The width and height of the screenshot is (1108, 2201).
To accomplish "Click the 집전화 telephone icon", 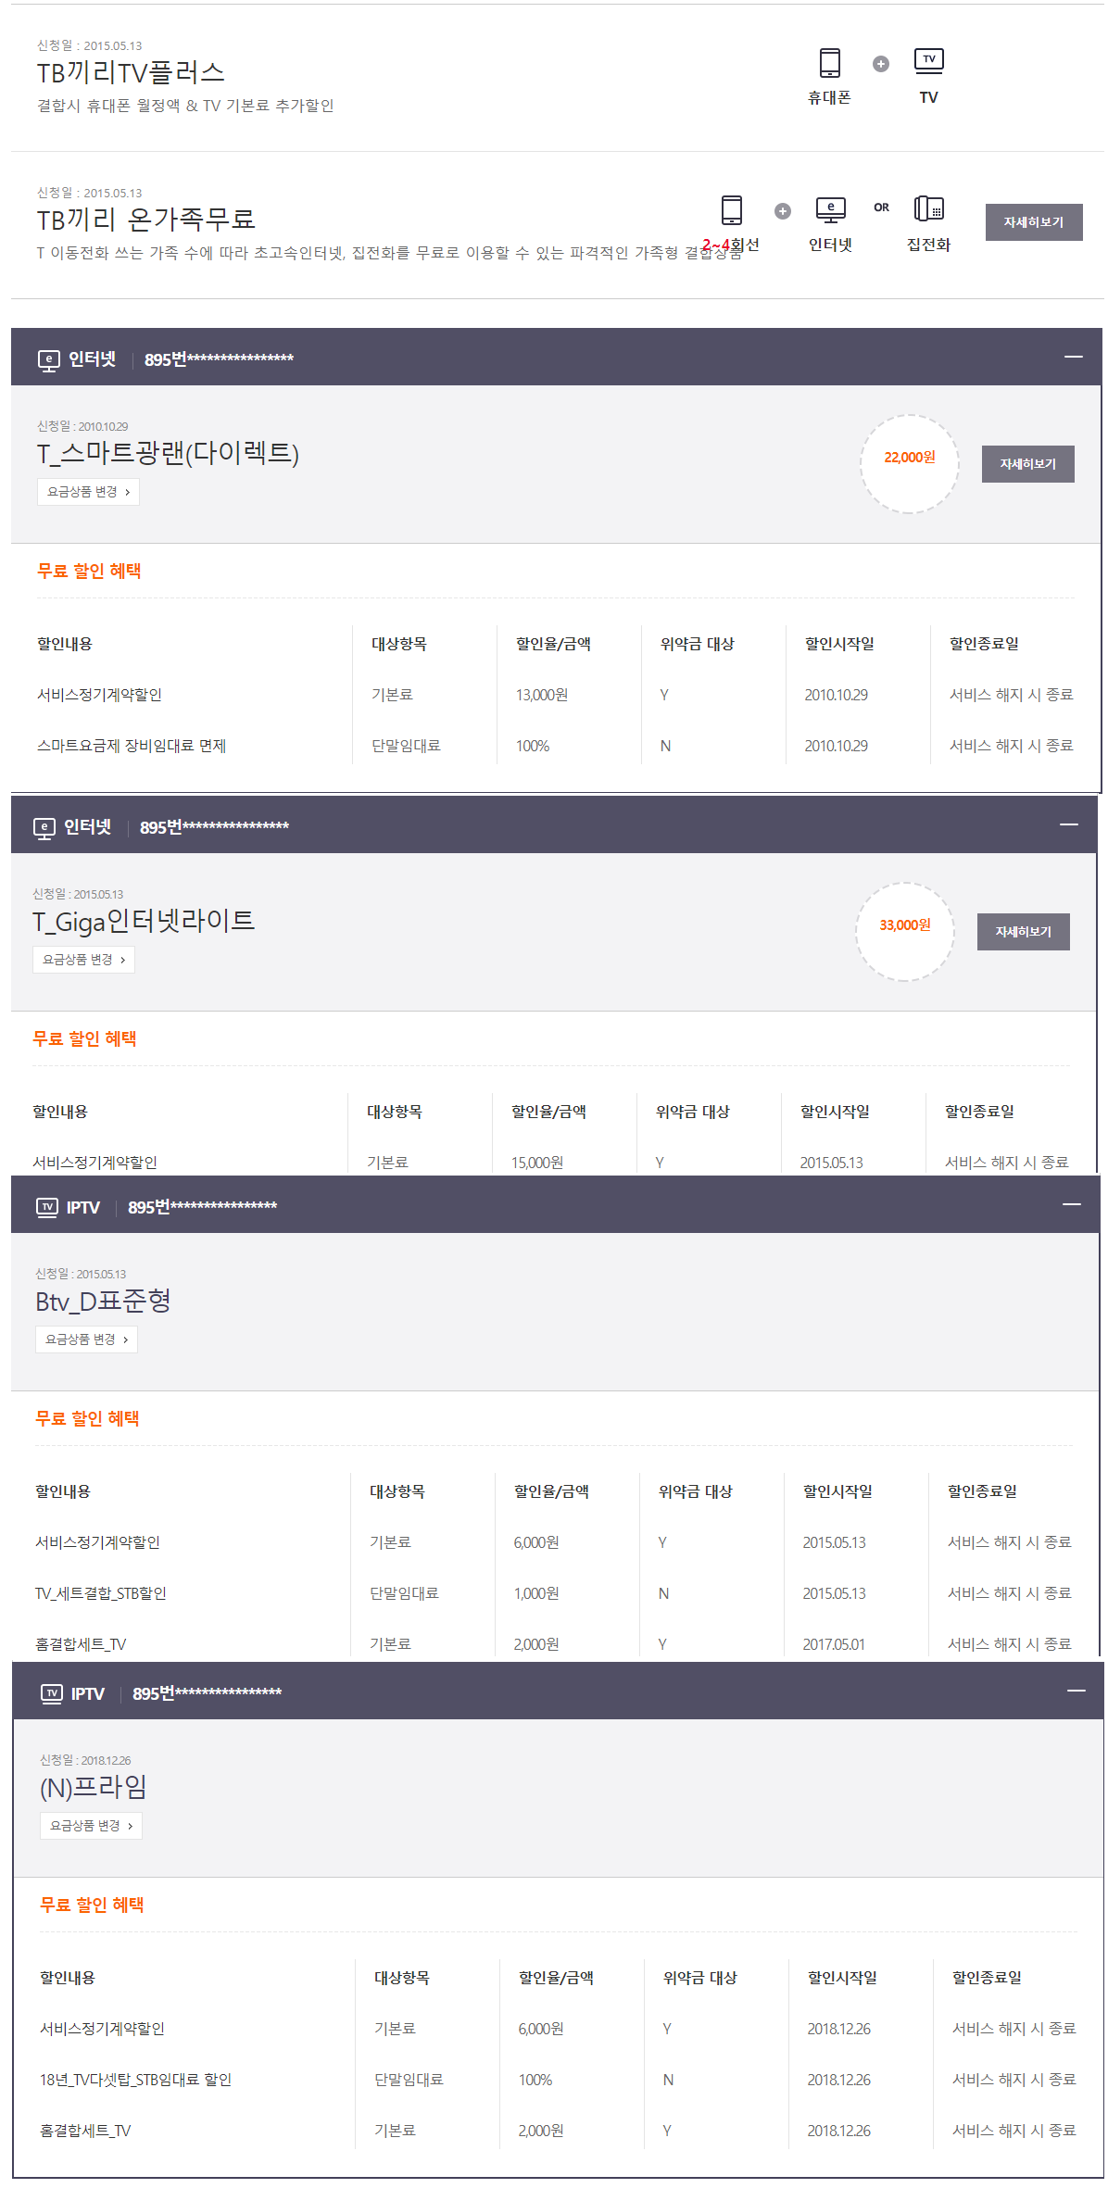I will (928, 208).
